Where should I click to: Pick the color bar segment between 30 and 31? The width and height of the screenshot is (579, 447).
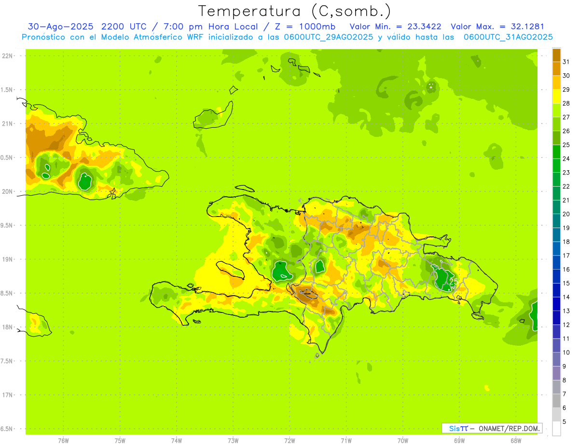pos(556,69)
